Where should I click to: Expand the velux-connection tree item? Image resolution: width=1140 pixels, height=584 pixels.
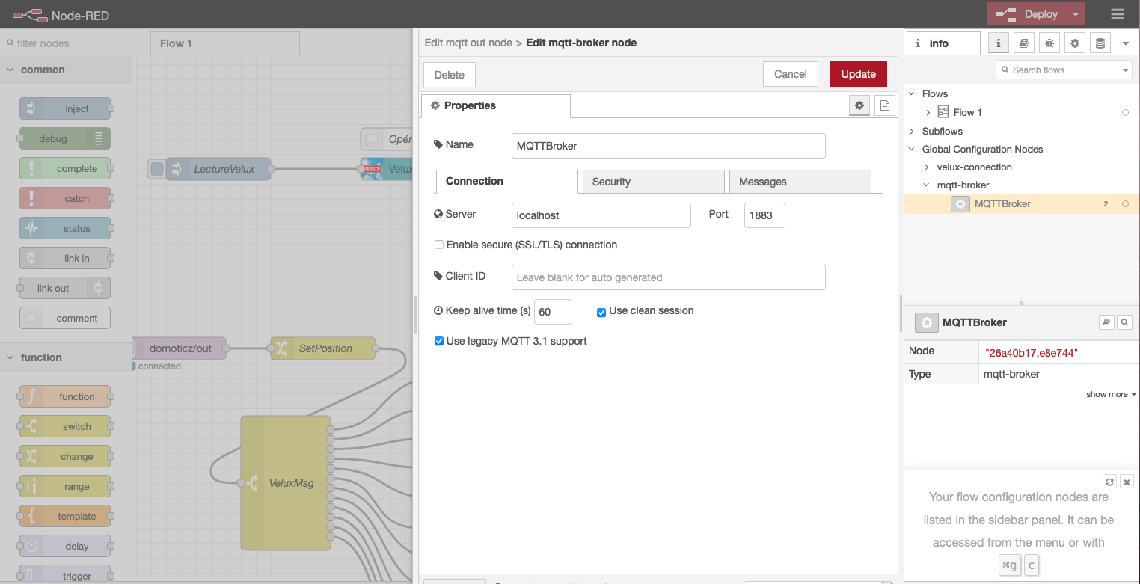(x=927, y=167)
